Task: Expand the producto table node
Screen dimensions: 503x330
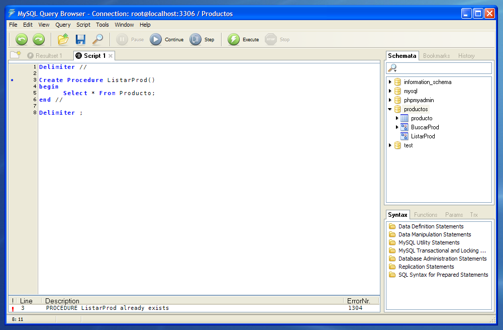Action: (x=397, y=118)
